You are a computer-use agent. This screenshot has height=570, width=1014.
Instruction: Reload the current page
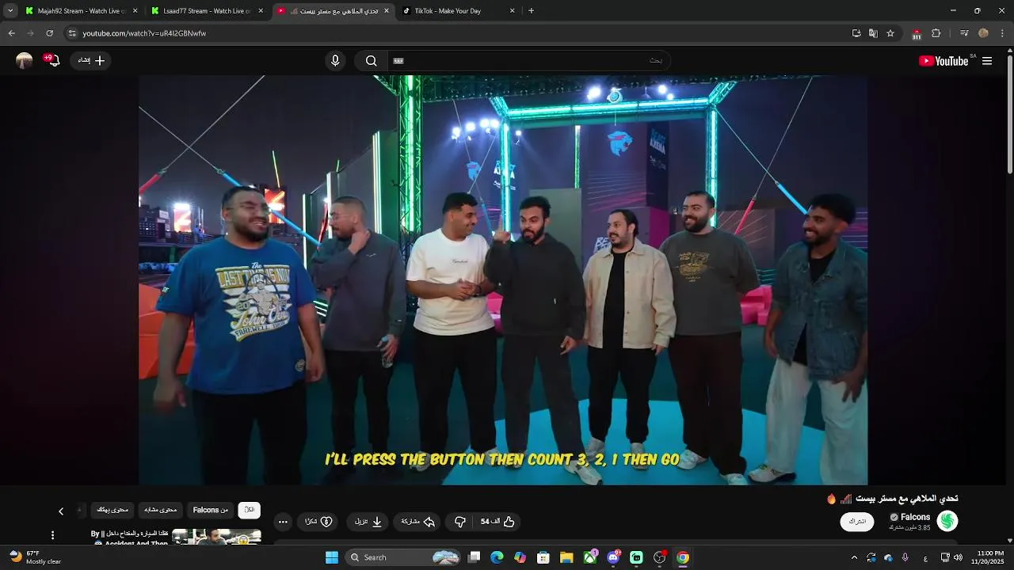click(49, 33)
